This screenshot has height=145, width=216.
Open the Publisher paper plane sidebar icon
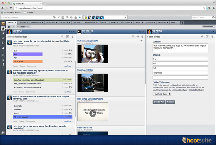(3, 33)
